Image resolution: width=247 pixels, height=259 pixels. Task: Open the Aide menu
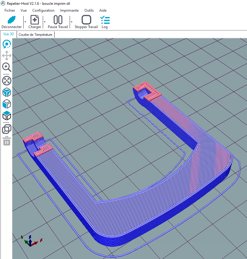point(103,10)
